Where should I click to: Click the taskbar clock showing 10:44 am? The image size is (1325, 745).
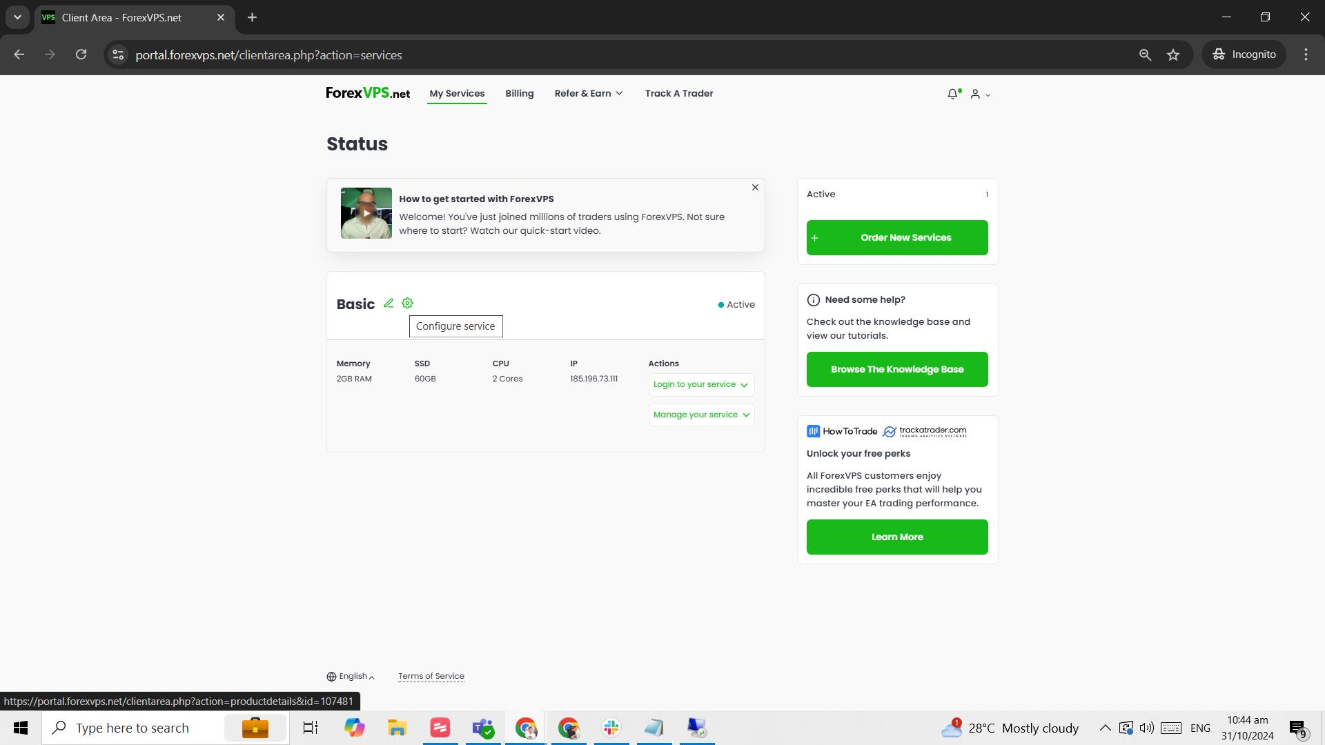[1247, 728]
